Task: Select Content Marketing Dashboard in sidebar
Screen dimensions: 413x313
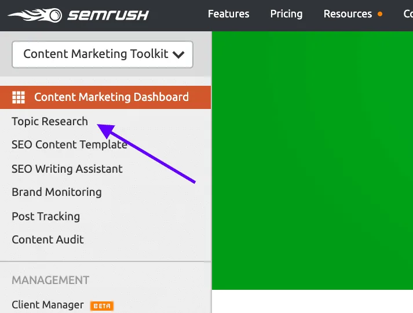Action: pos(105,97)
